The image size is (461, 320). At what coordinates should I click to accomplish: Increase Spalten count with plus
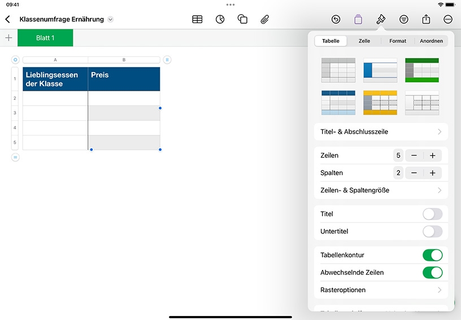pyautogui.click(x=433, y=173)
